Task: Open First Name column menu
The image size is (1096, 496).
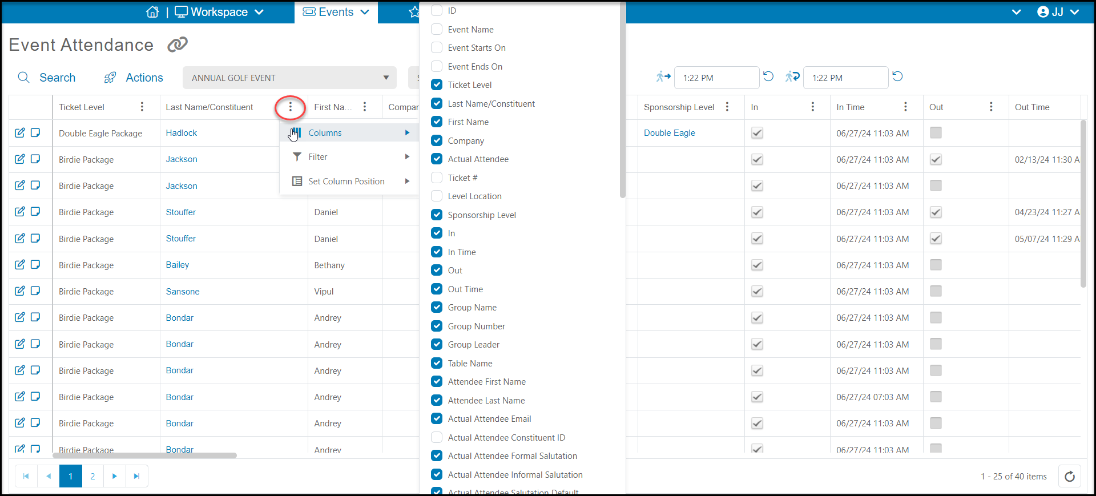Action: point(365,107)
